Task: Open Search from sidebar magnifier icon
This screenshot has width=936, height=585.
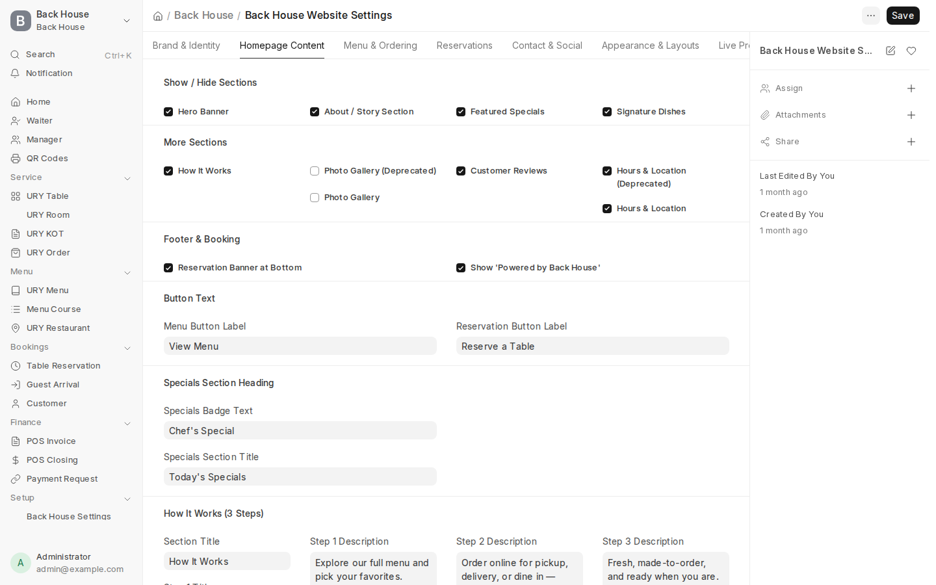Action: pyautogui.click(x=15, y=55)
